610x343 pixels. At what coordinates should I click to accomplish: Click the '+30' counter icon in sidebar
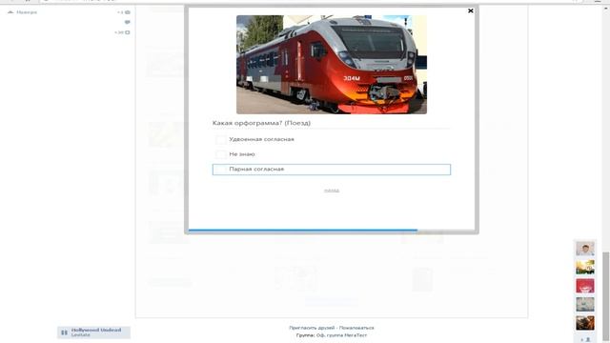122,32
